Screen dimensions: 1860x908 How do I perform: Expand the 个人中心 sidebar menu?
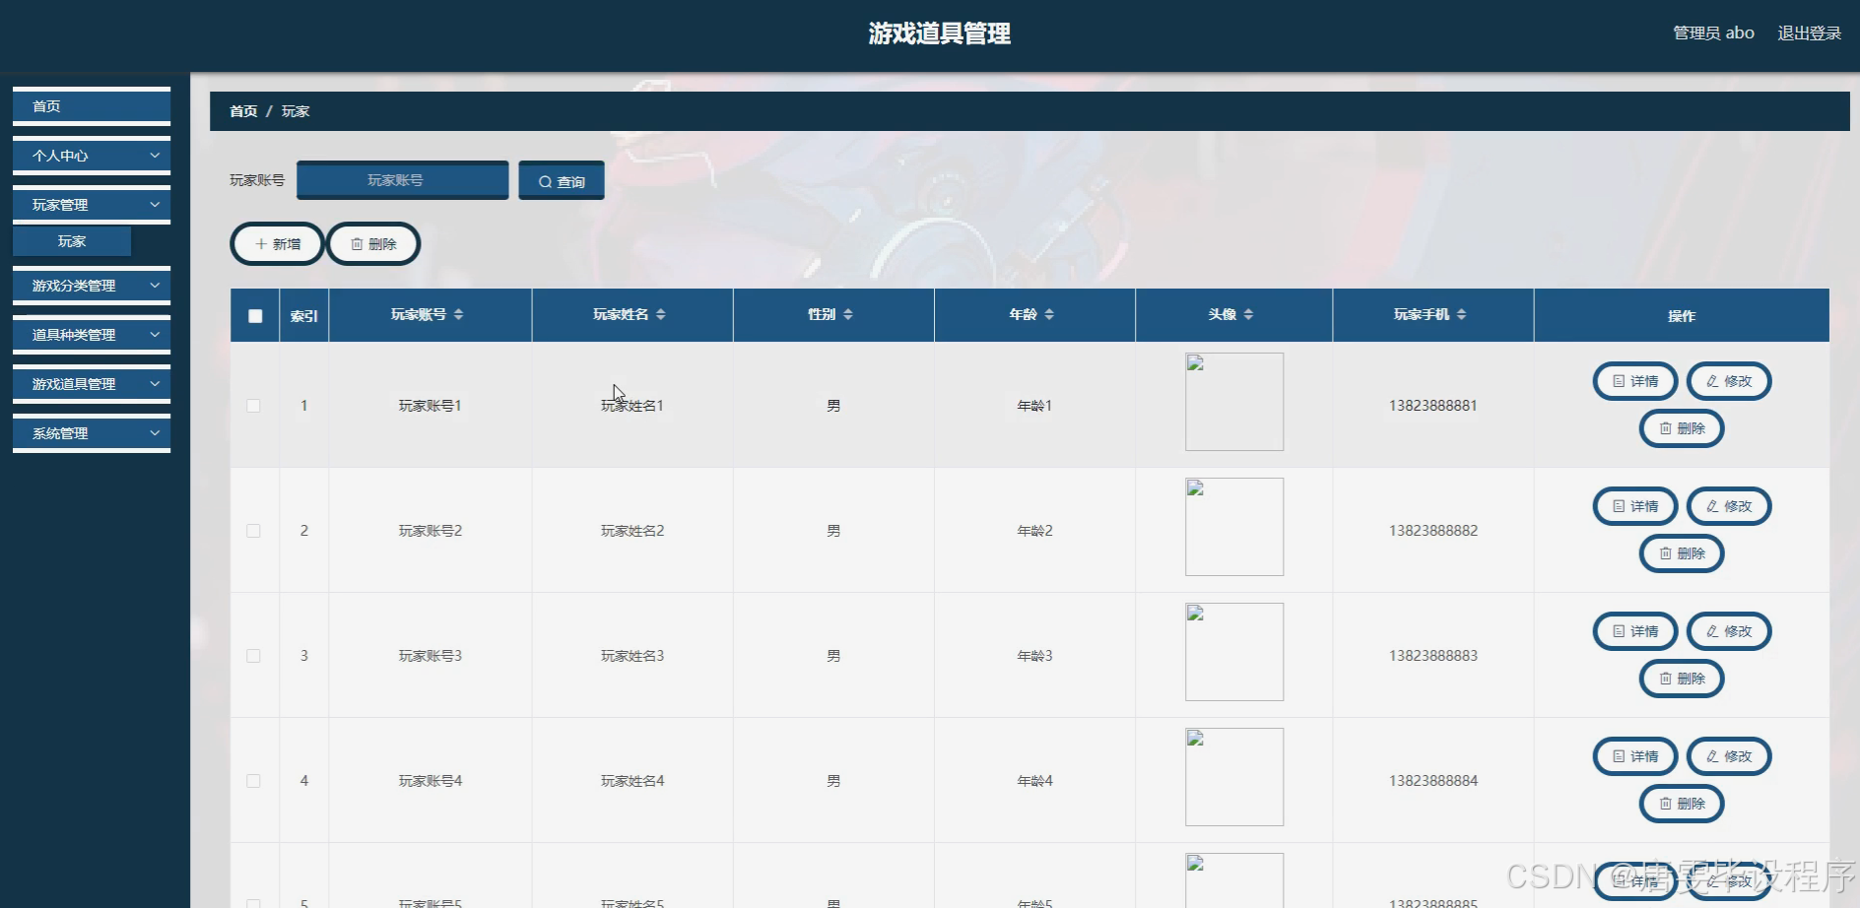point(92,156)
